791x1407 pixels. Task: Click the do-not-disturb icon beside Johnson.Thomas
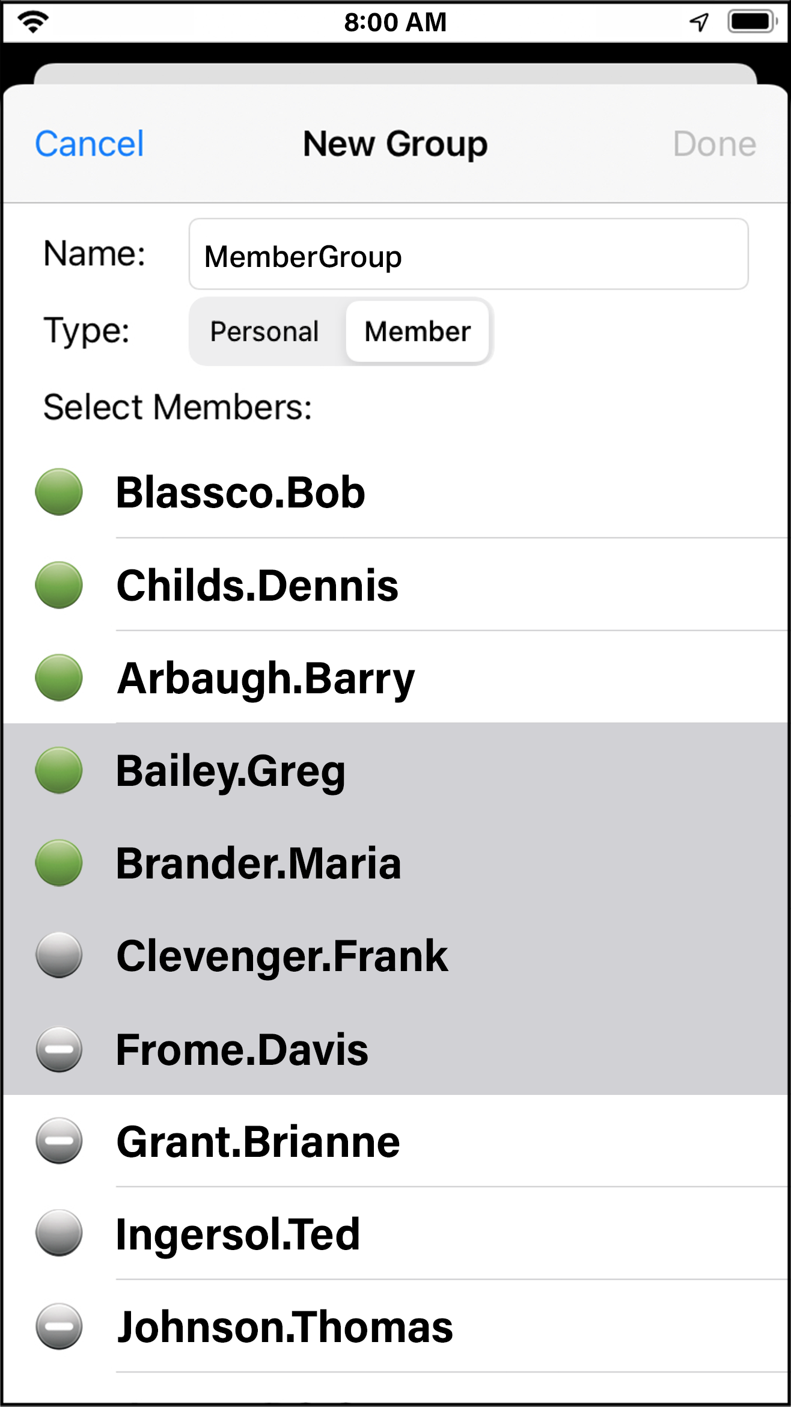(59, 1326)
